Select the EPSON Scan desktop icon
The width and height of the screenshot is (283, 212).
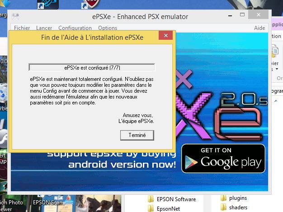(x=47, y=203)
